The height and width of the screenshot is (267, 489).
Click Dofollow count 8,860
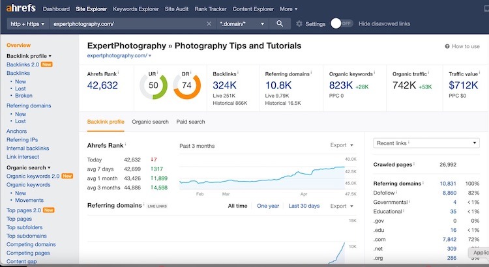(x=449, y=193)
